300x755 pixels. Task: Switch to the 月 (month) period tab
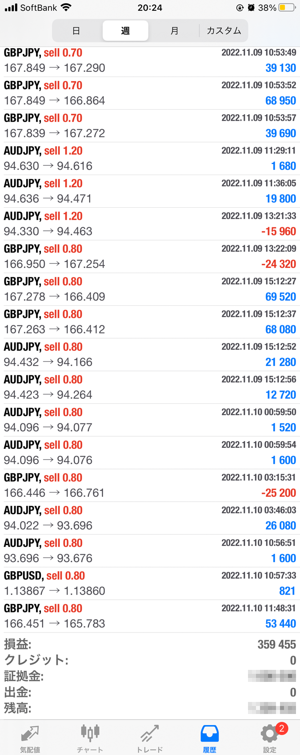pos(174,31)
